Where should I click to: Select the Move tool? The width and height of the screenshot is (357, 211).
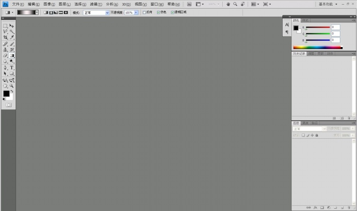[x=11, y=26]
